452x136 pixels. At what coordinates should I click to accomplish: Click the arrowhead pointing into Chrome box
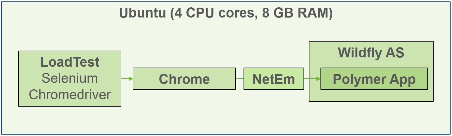coord(131,79)
